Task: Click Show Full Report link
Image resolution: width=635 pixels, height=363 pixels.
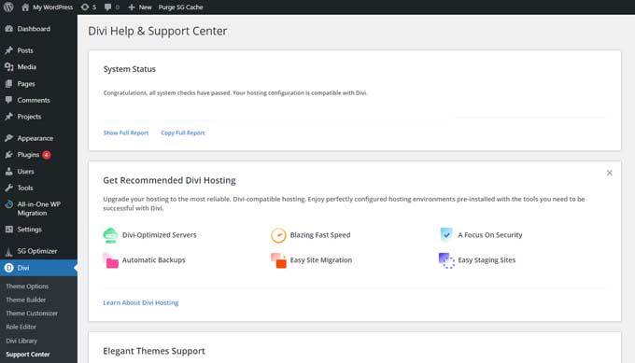Action: [126, 133]
